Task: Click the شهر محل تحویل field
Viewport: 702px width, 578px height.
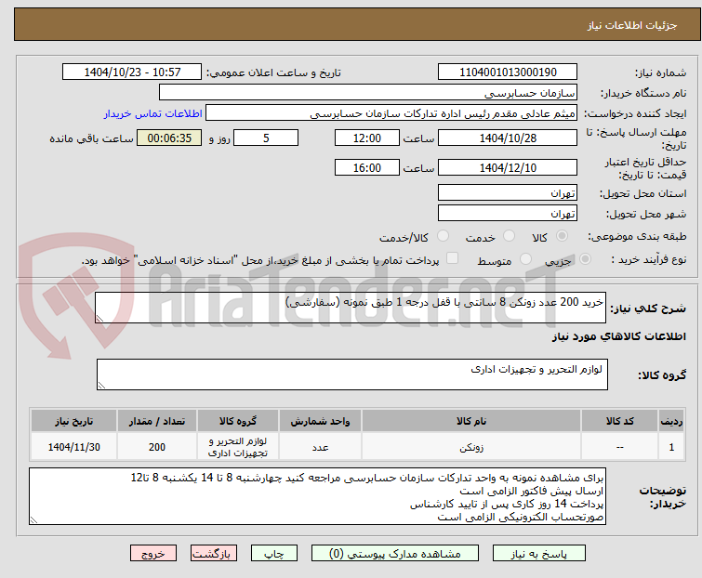Action: pyautogui.click(x=508, y=214)
